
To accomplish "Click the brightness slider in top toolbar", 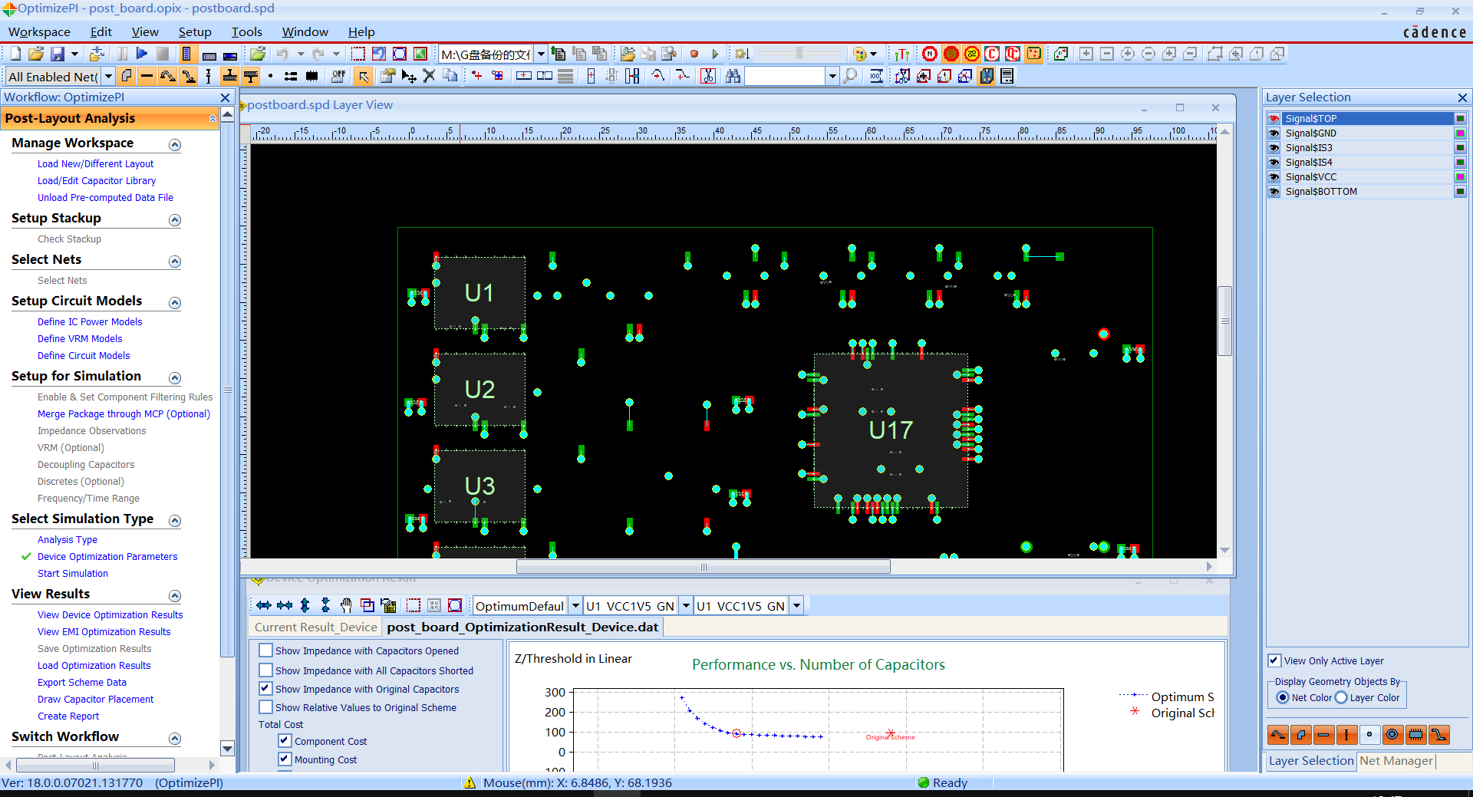I will click(x=799, y=54).
